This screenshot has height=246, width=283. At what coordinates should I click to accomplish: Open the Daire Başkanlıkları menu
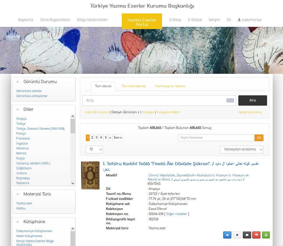point(55,20)
